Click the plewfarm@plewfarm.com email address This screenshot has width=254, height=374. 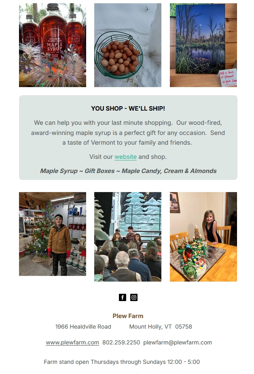(x=178, y=342)
